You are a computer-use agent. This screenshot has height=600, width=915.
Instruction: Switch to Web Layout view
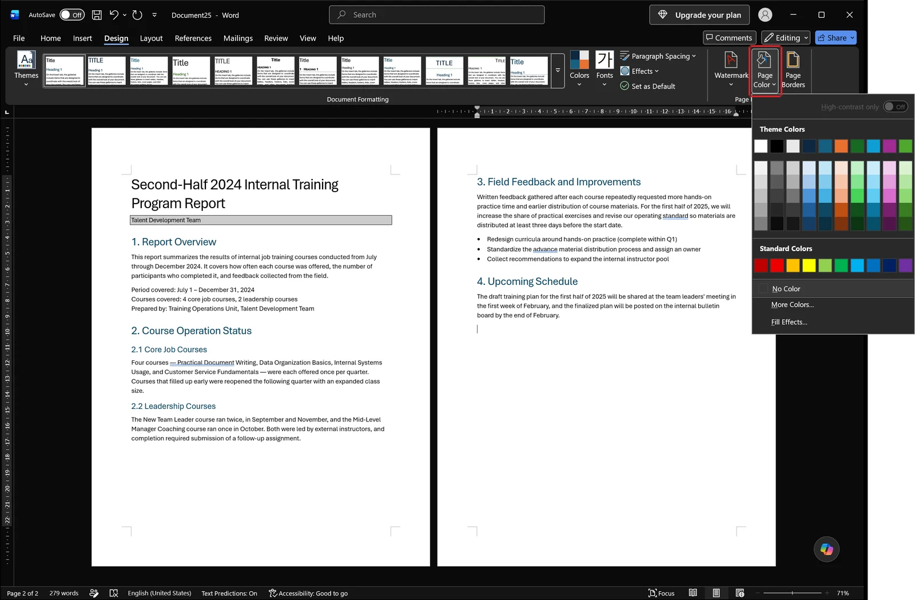[x=740, y=593]
